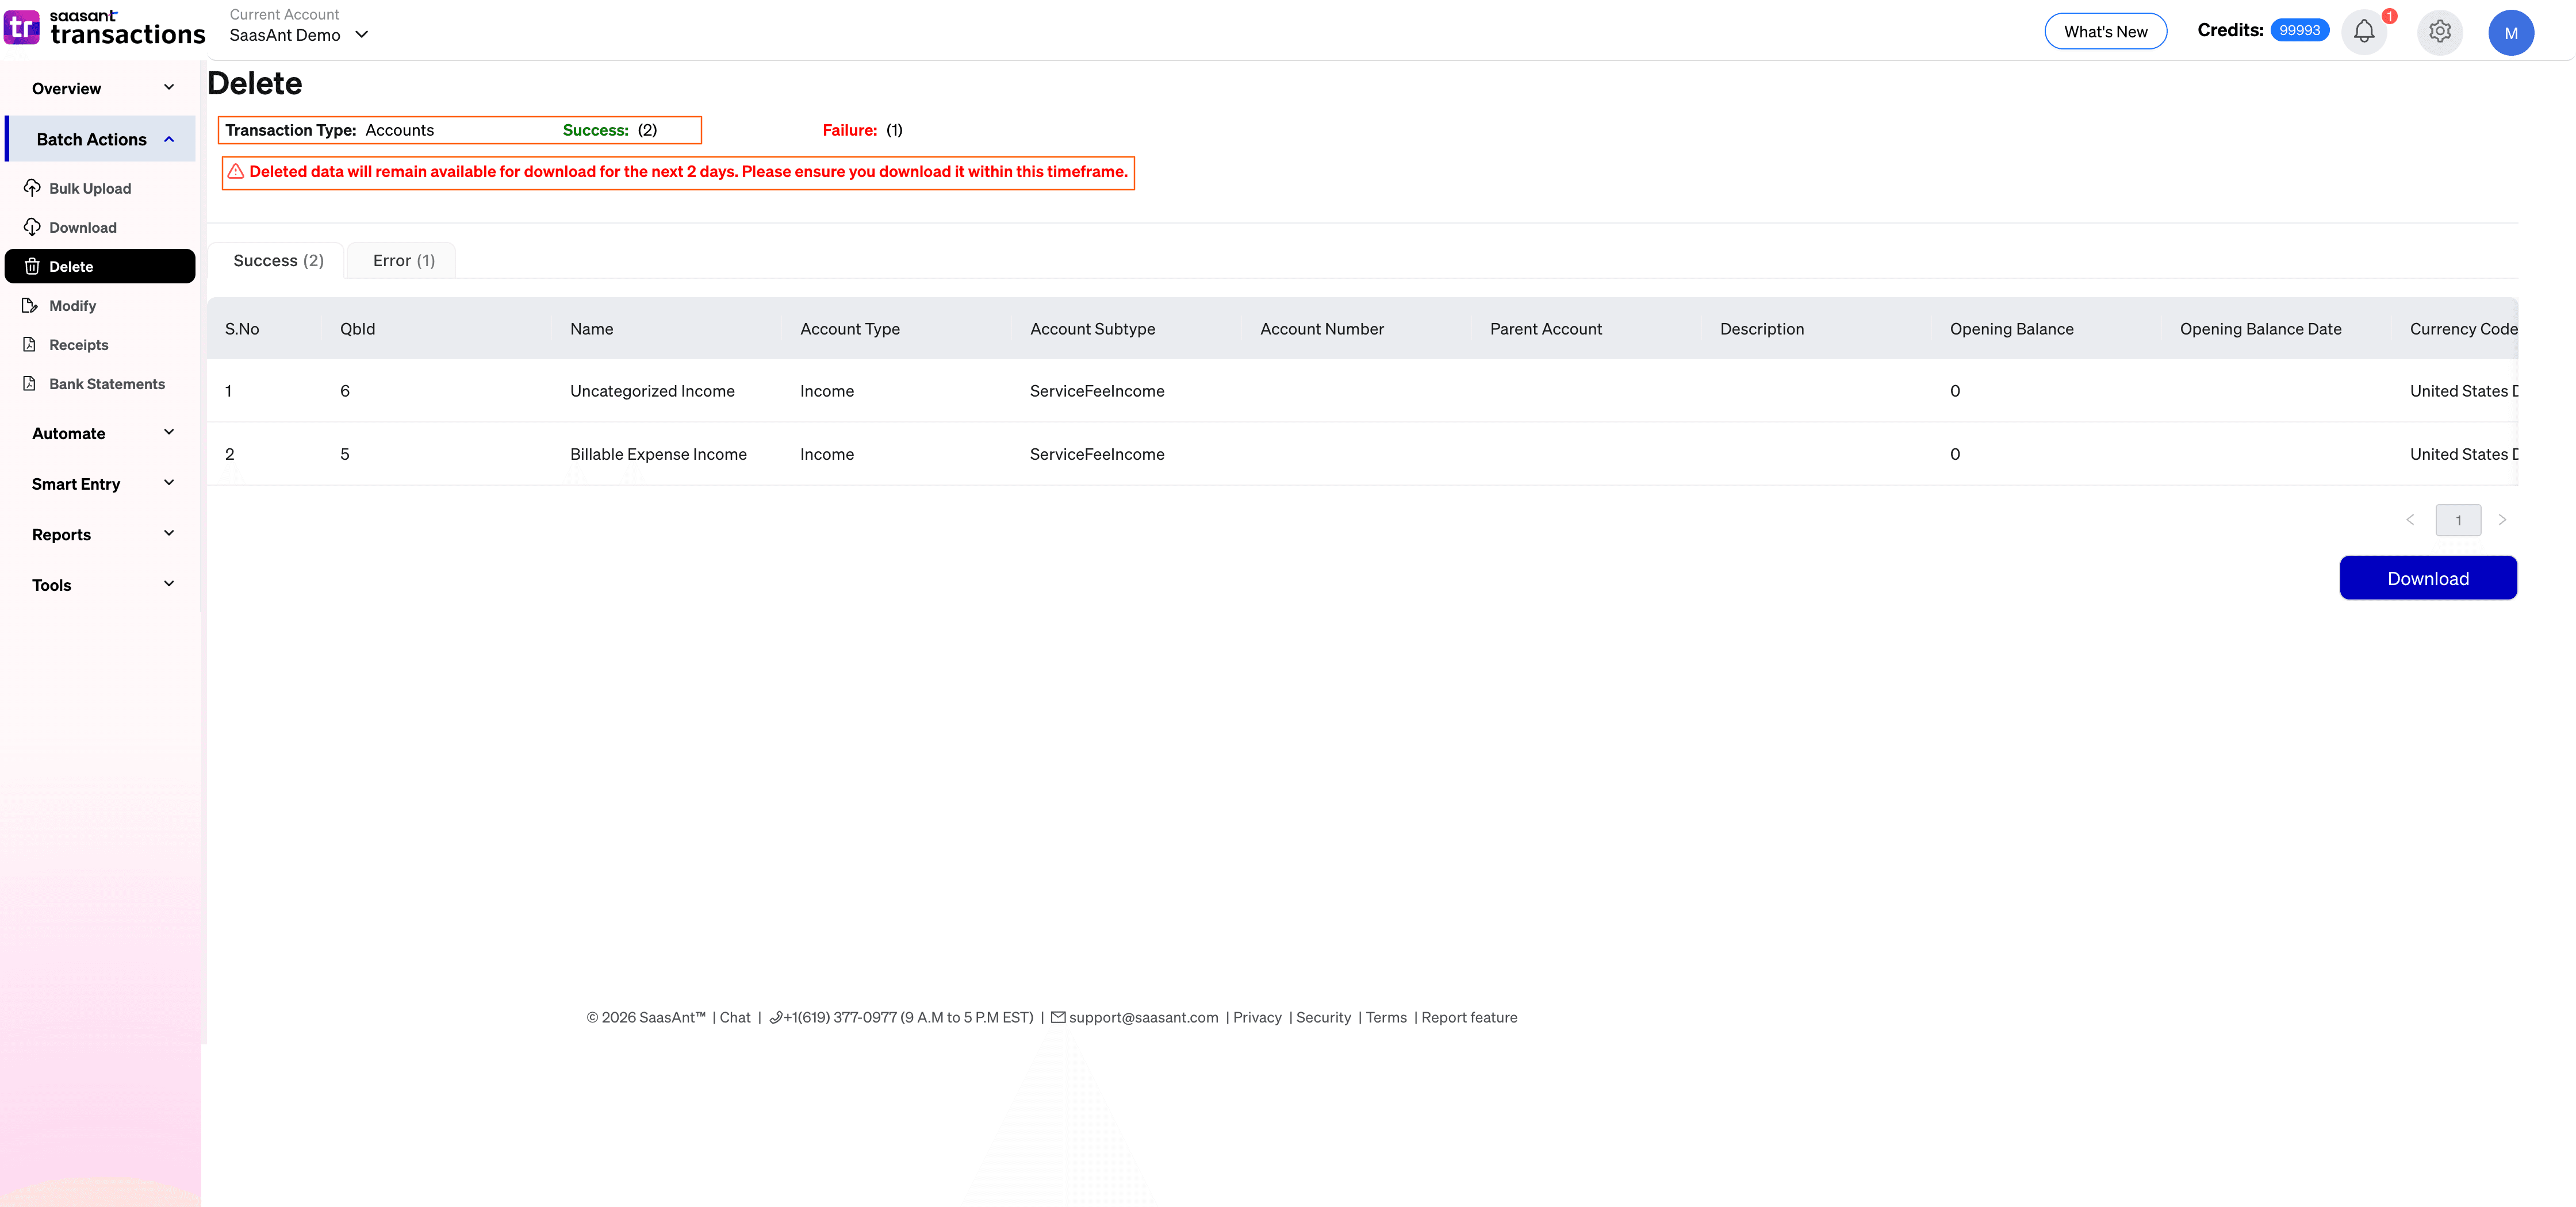This screenshot has width=2576, height=1207.
Task: Click the page number input field
Action: [x=2458, y=520]
